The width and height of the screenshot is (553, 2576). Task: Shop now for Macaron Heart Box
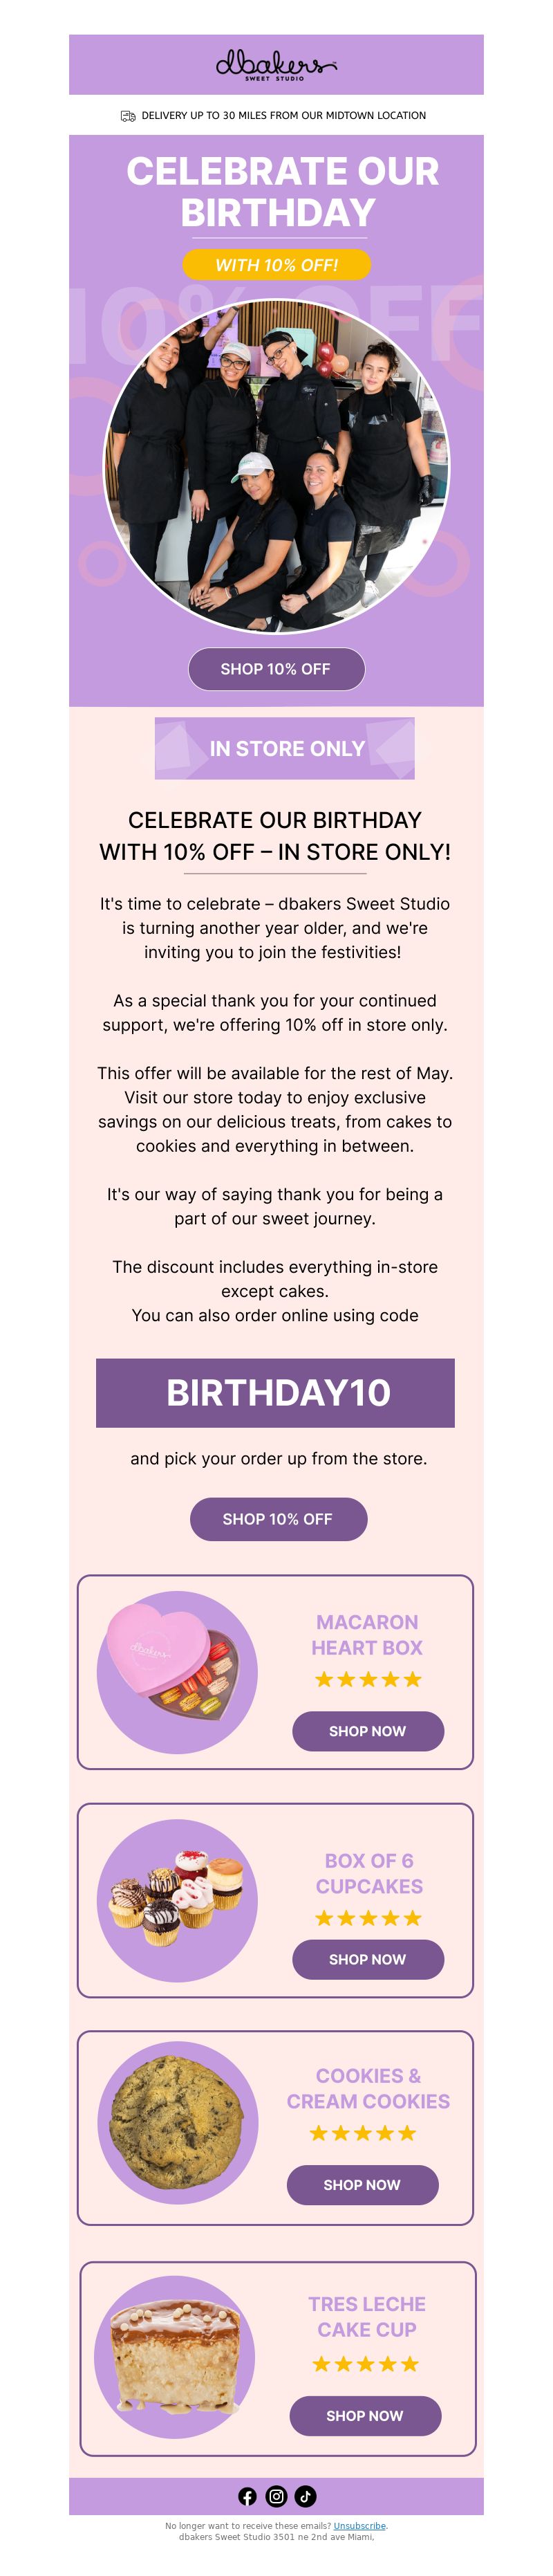(368, 1731)
